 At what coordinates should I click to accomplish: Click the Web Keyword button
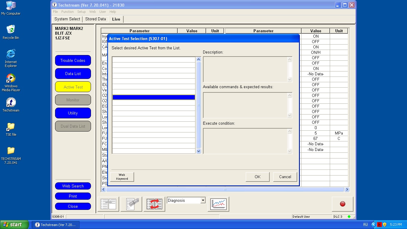pos(122,177)
